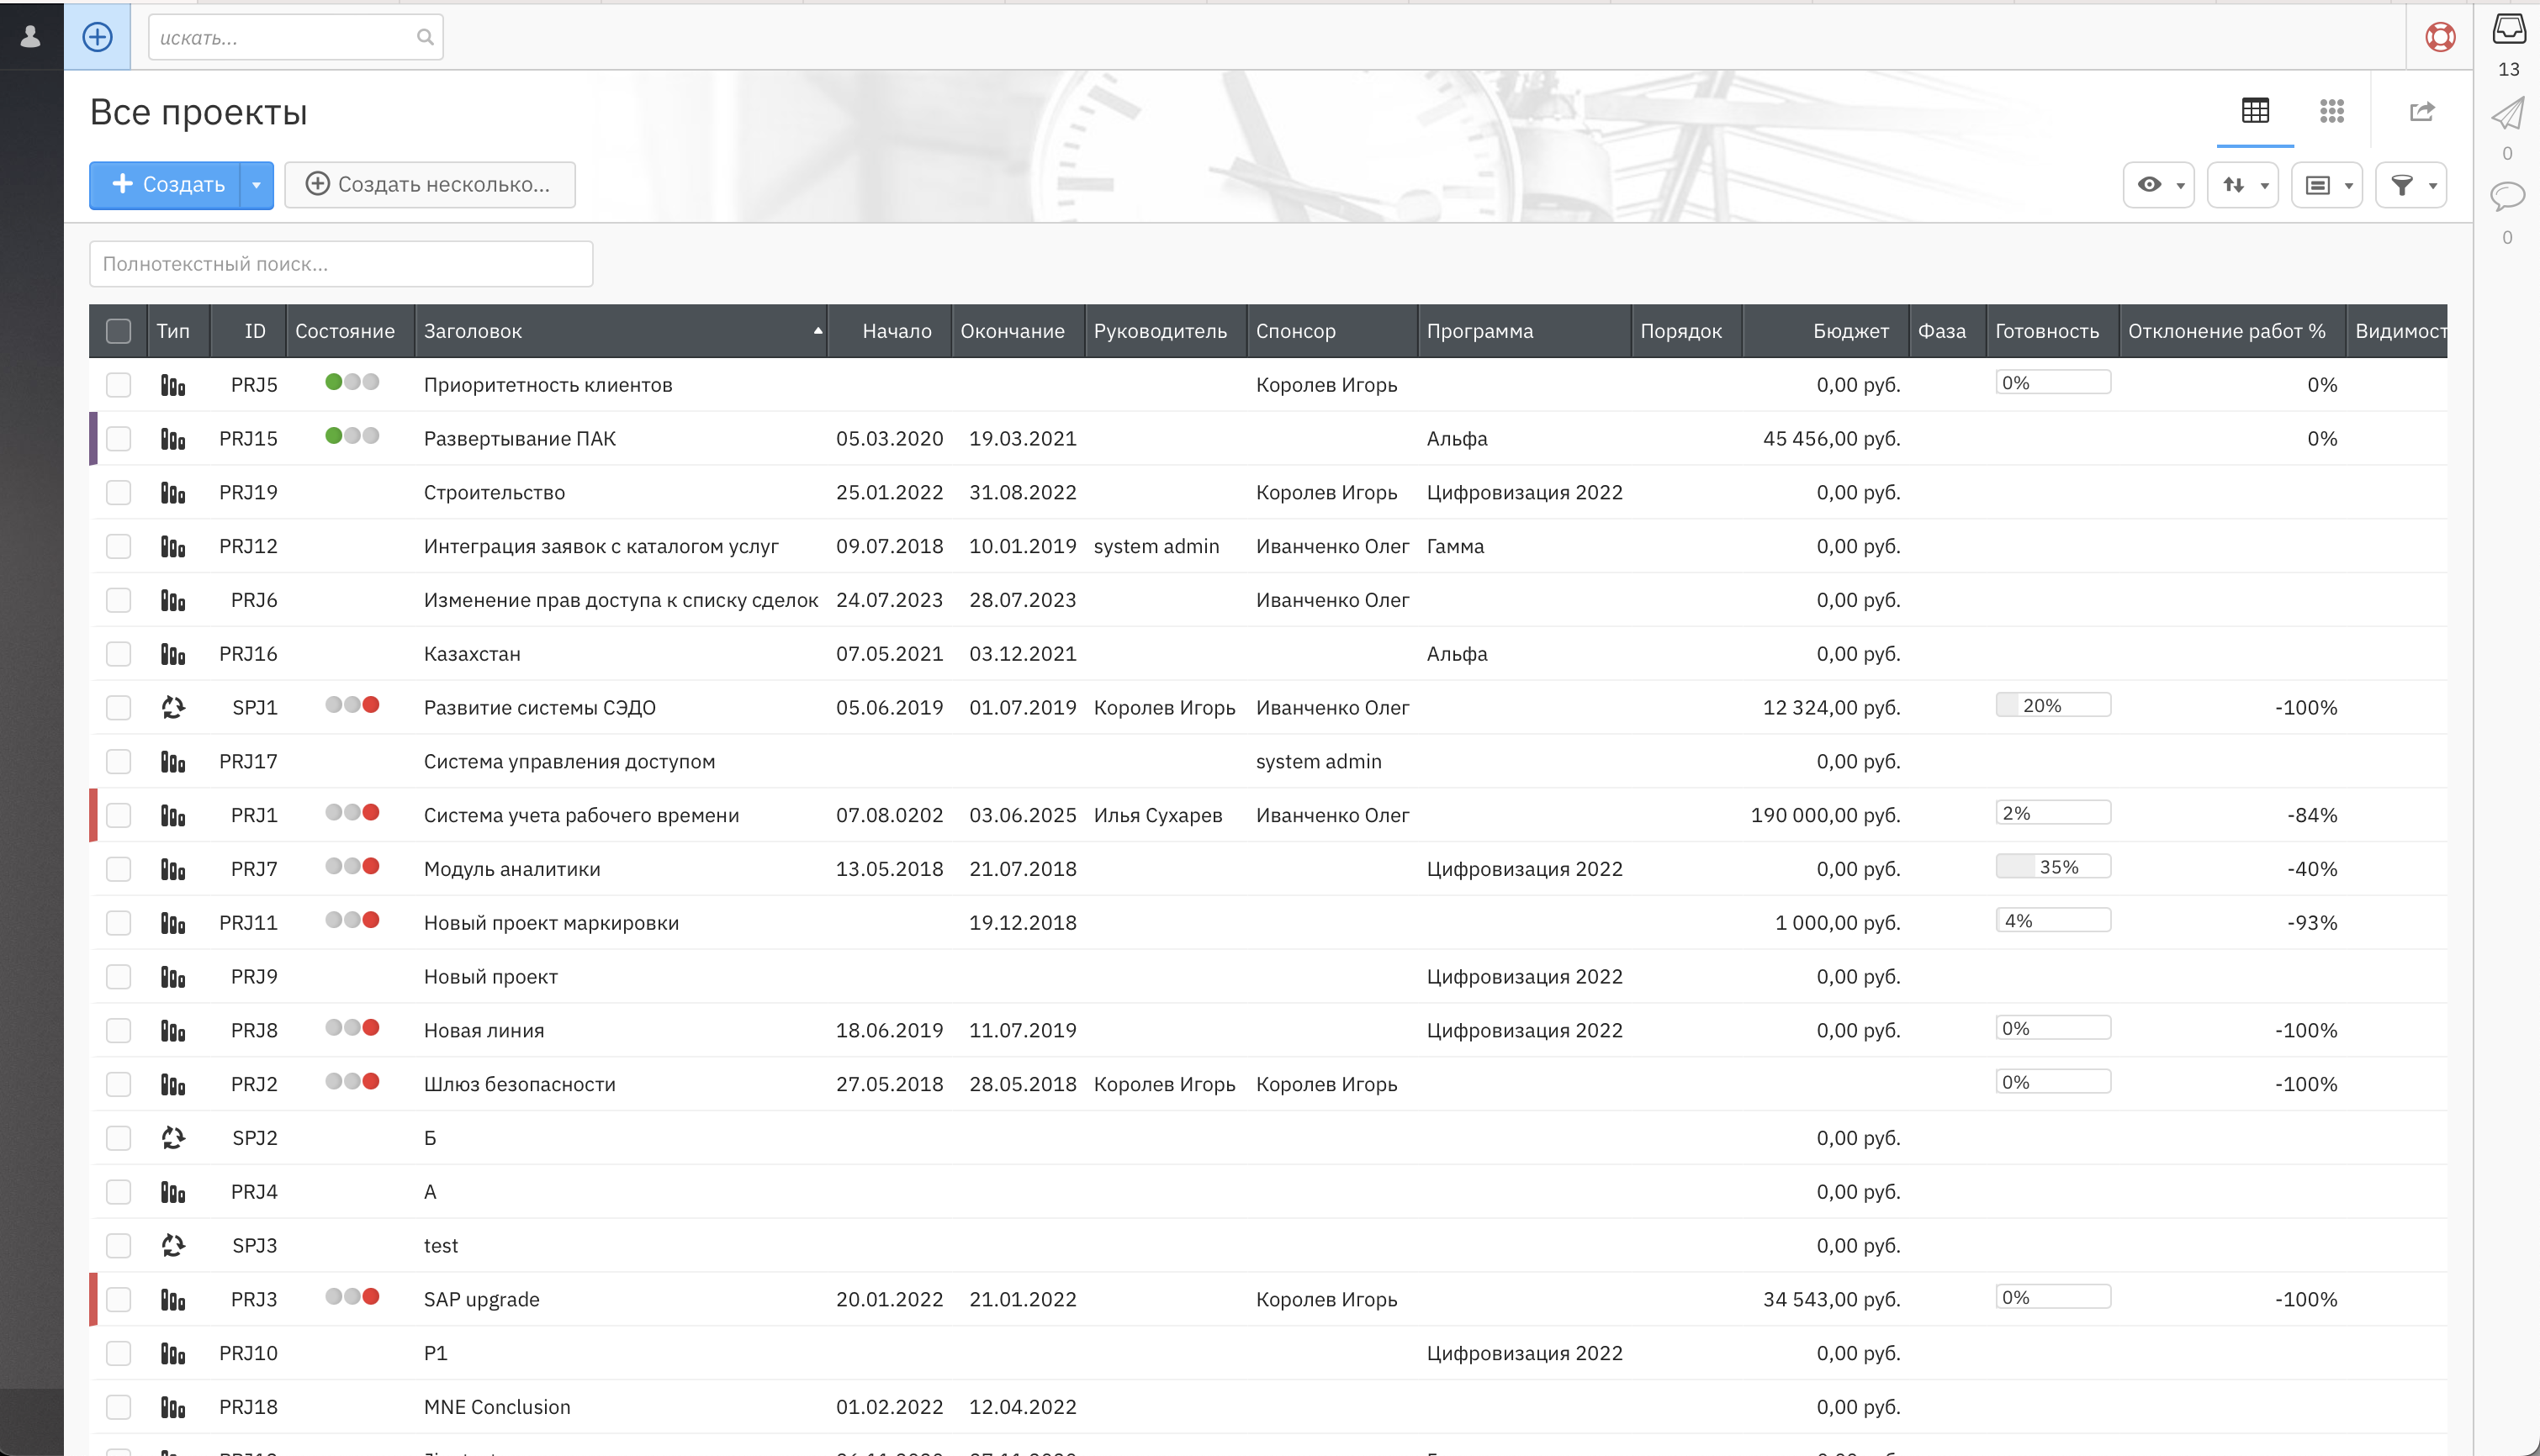
Task: Select the checkbox next to SAP upgrade
Action: coord(118,1300)
